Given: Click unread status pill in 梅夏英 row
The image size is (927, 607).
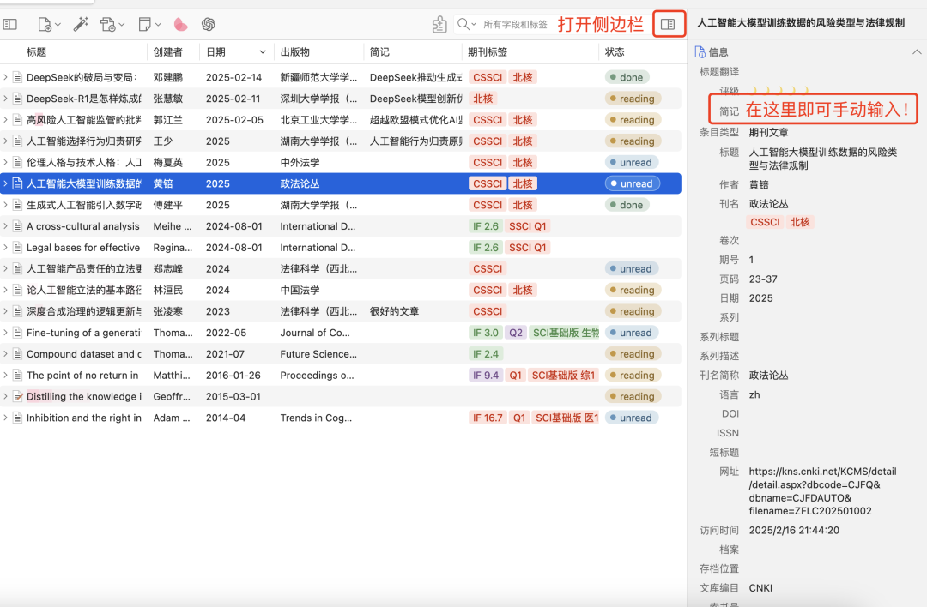Looking at the screenshot, I should pos(631,162).
